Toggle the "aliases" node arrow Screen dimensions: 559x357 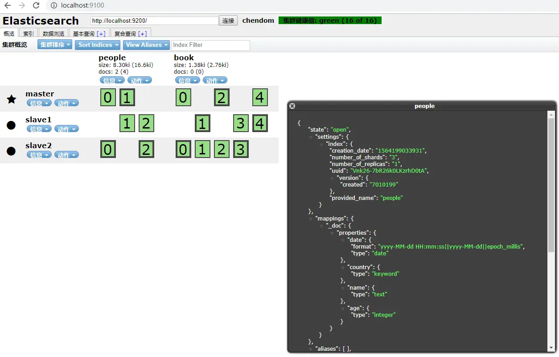tap(311, 349)
